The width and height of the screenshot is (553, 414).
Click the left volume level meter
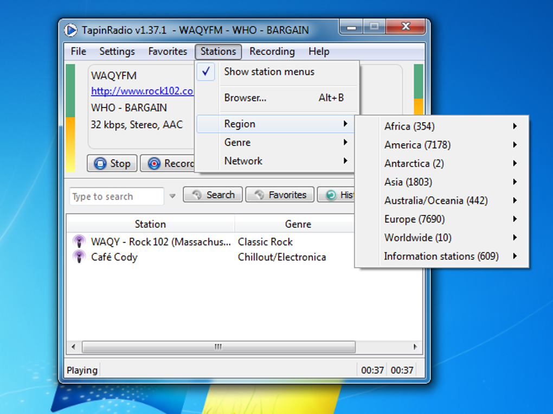point(70,118)
